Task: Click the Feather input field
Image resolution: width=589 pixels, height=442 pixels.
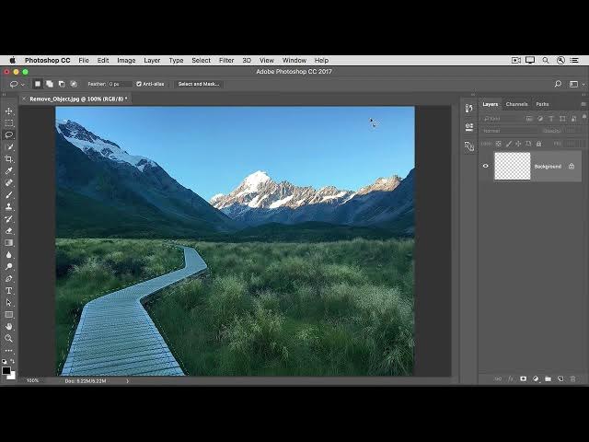Action: point(120,84)
